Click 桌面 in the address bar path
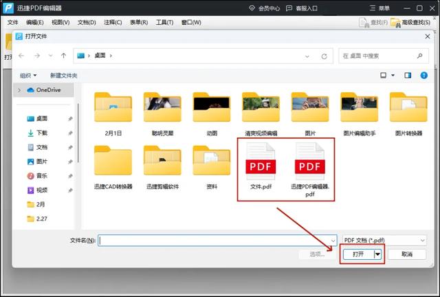 coord(100,56)
